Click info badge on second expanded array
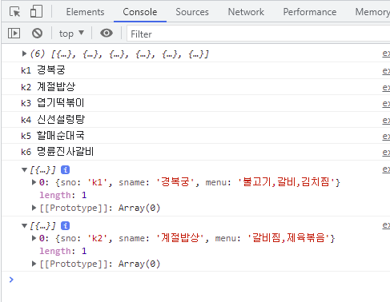 tap(65, 226)
